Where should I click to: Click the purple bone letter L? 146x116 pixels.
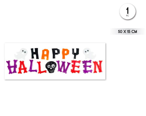33,66
